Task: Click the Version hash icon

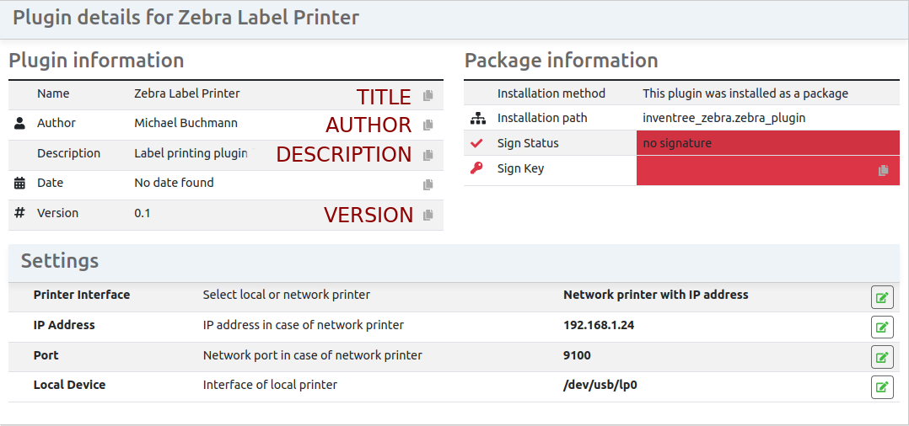Action: click(20, 213)
